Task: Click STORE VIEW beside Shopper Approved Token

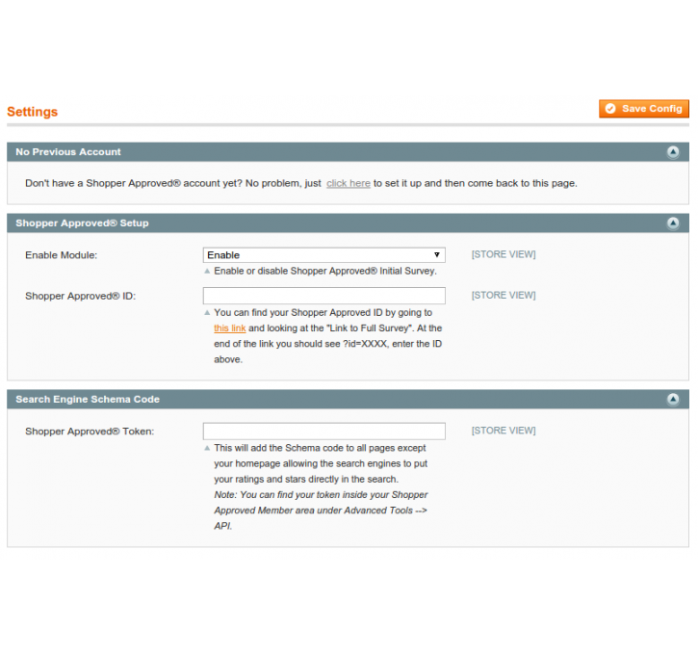Action: coord(504,431)
